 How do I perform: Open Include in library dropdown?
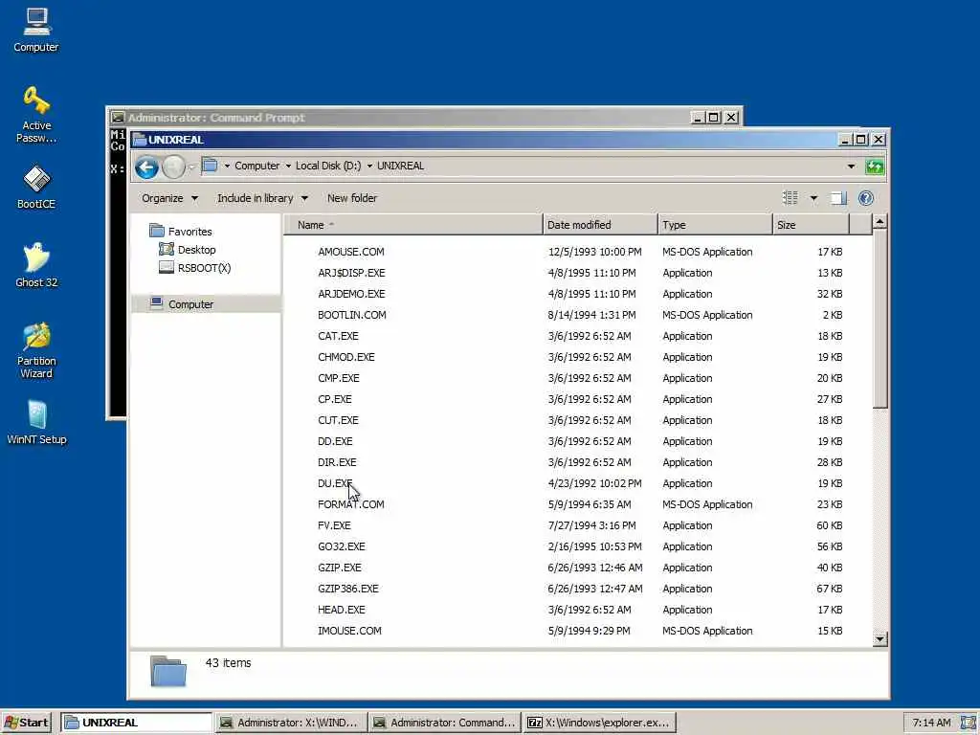tap(262, 198)
